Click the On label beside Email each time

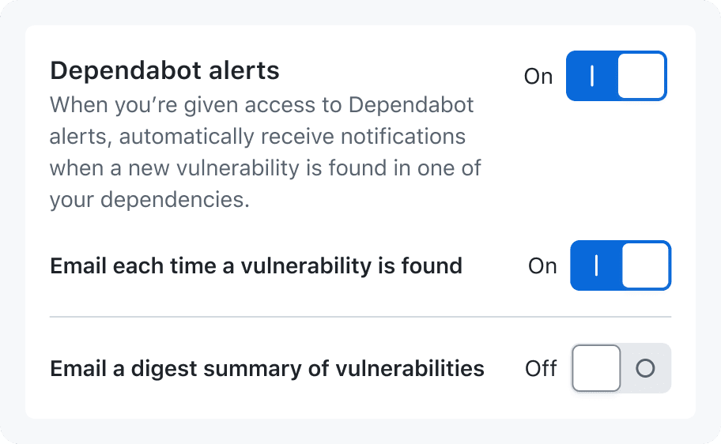pyautogui.click(x=542, y=265)
